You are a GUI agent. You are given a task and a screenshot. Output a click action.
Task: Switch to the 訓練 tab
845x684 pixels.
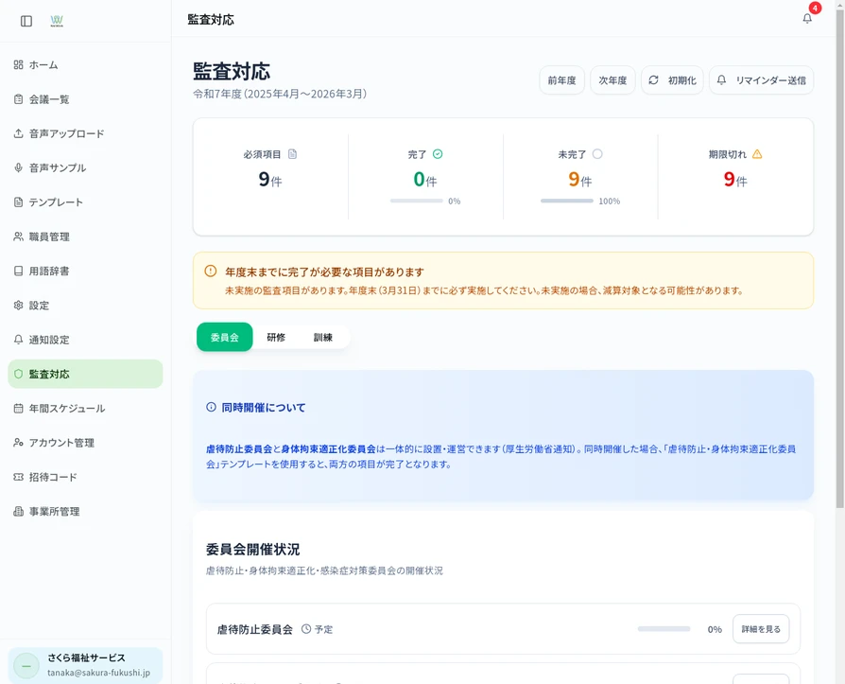click(x=323, y=337)
